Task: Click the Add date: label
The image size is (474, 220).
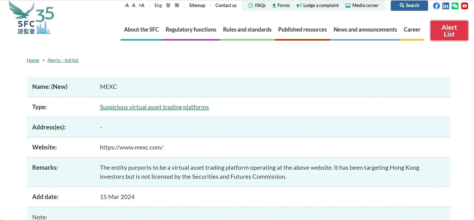Action: 45,197
